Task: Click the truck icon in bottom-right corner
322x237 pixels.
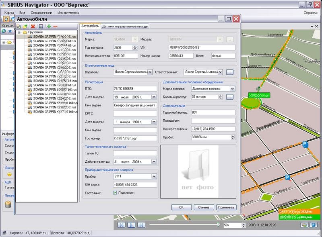Action: [304, 225]
